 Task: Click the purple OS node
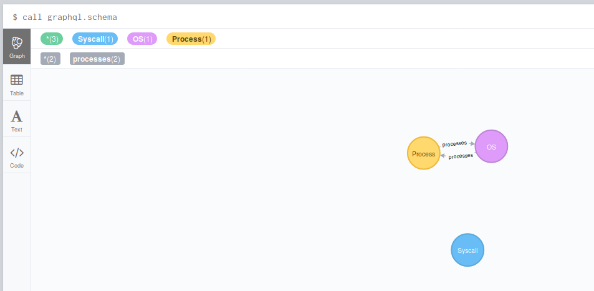tap(491, 146)
